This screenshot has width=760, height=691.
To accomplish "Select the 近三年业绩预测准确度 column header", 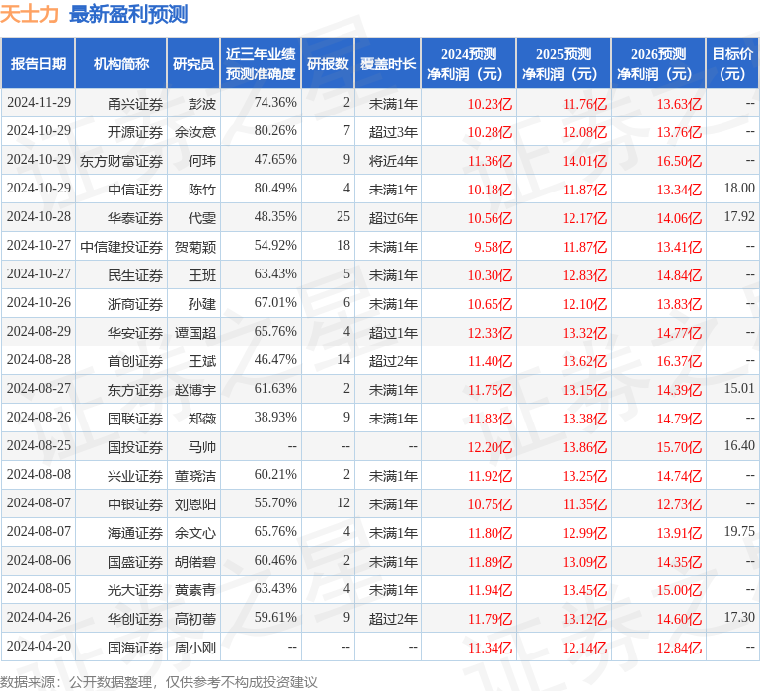I will pos(261,64).
